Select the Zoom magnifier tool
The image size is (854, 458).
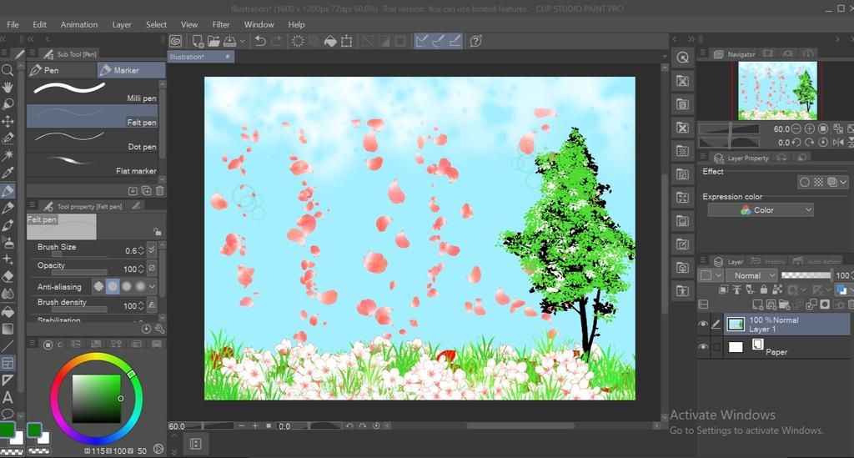click(x=8, y=70)
